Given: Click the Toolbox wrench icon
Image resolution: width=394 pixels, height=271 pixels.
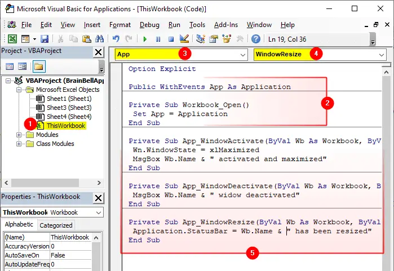Looking at the screenshot, I should [x=240, y=39].
